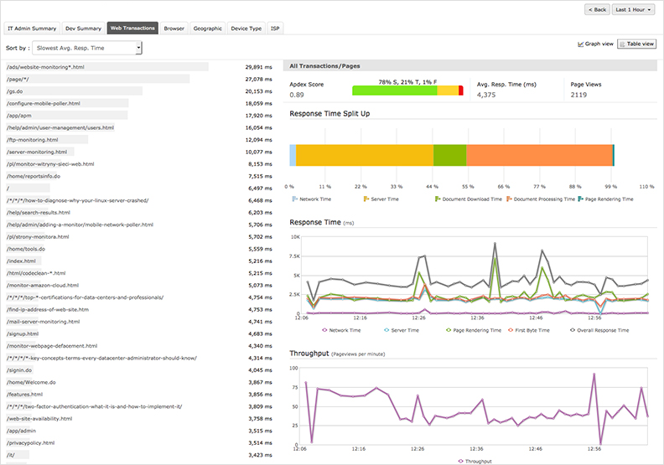Open the /server-monitoring.html transaction
The width and height of the screenshot is (664, 465).
[36, 152]
